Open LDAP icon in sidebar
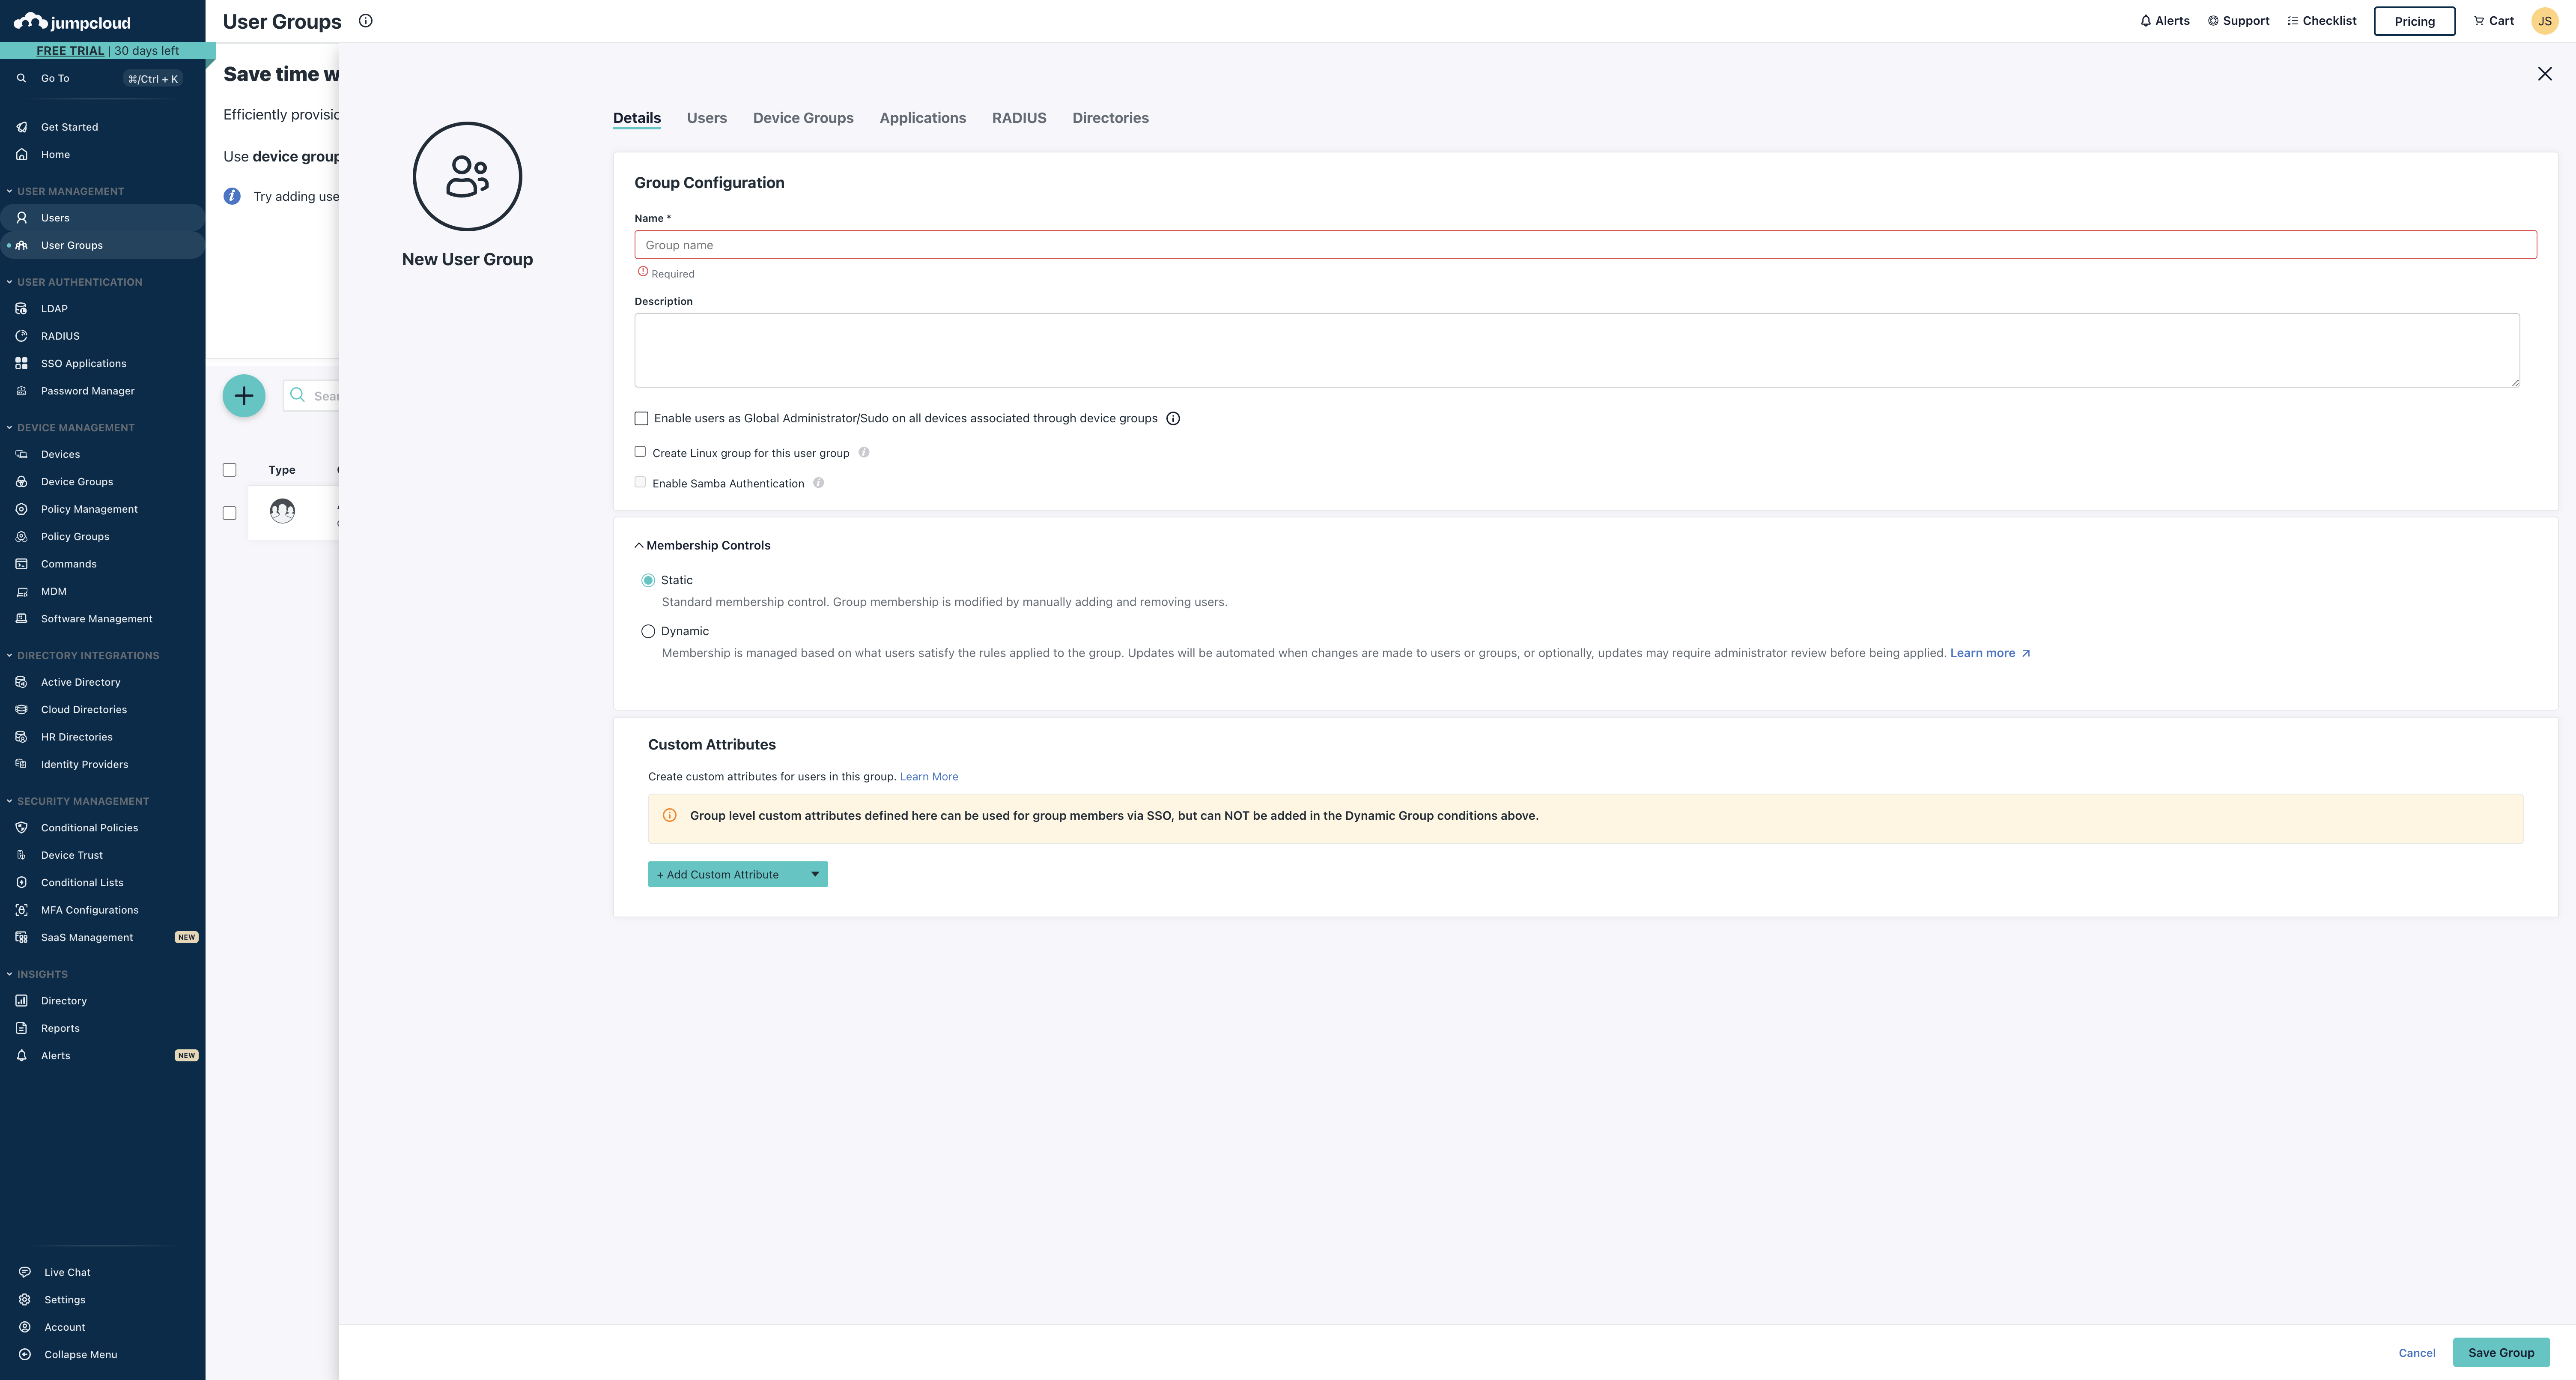This screenshot has height=1380, width=2576. 21,308
